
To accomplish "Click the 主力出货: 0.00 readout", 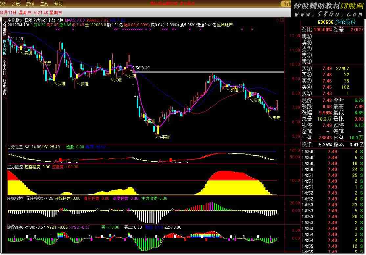I will 154,198.
